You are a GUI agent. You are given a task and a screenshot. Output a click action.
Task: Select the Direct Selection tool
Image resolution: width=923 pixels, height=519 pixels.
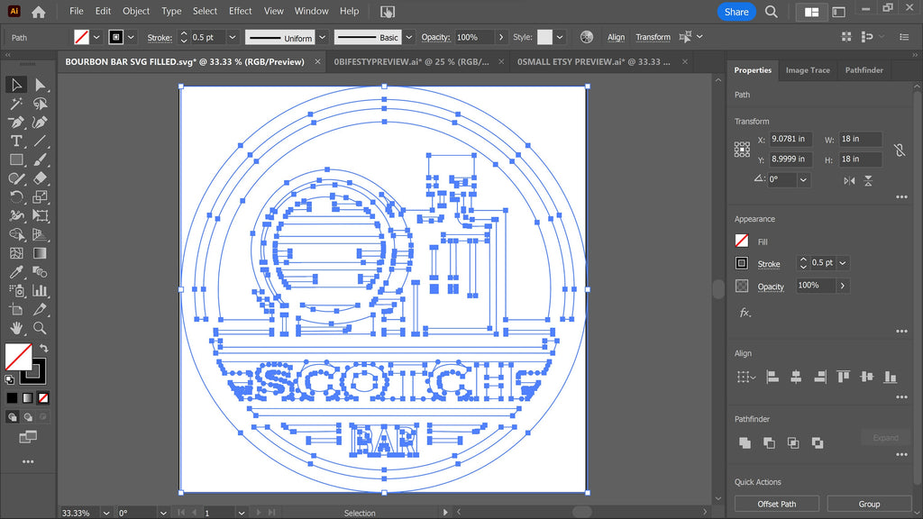tap(40, 85)
